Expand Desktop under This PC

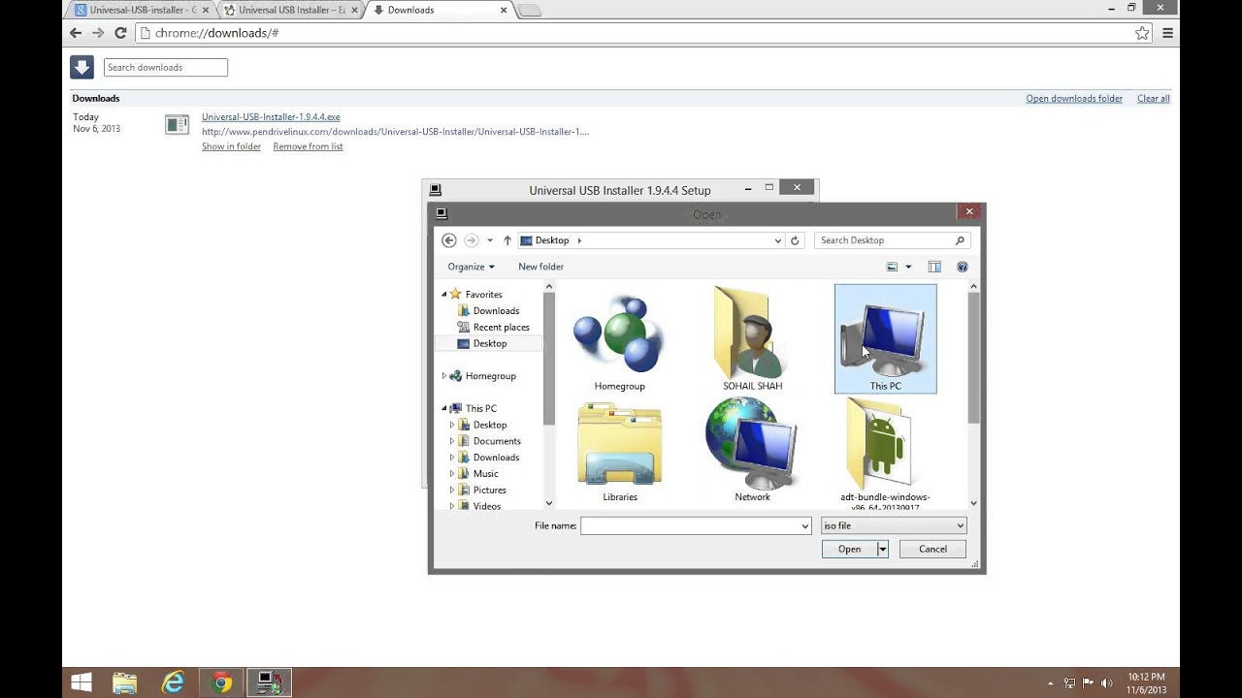coord(451,425)
